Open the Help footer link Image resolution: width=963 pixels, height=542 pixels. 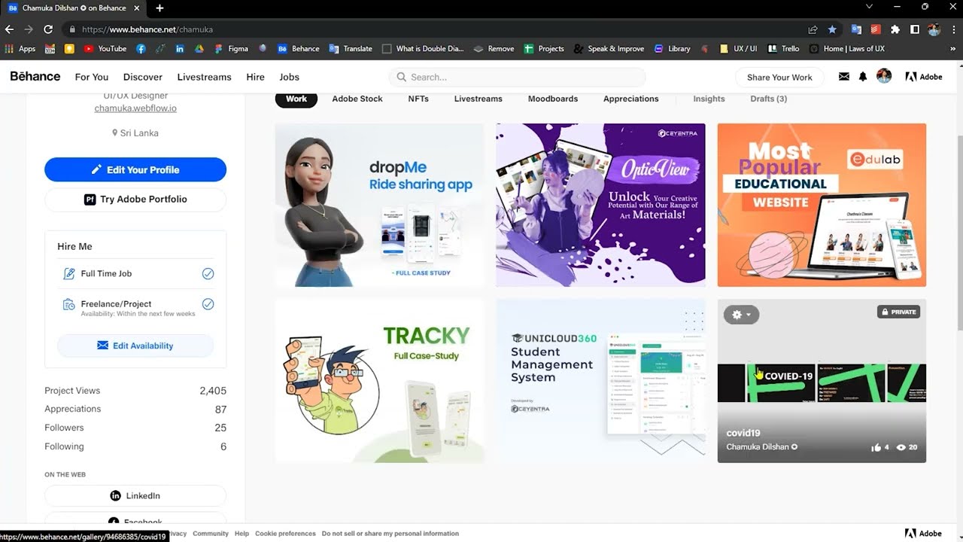coord(242,533)
